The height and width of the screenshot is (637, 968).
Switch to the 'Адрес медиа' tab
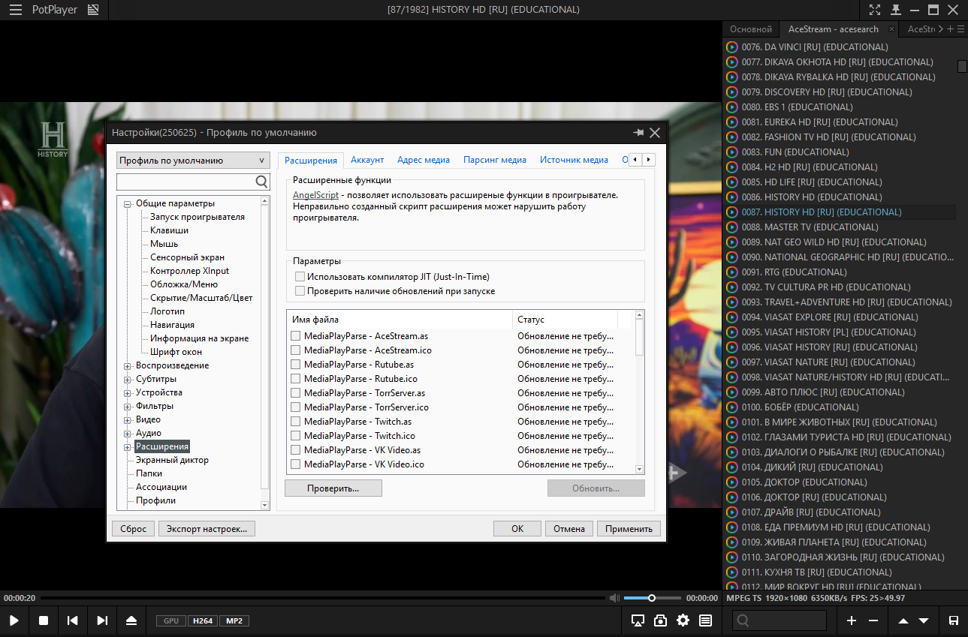coord(424,160)
